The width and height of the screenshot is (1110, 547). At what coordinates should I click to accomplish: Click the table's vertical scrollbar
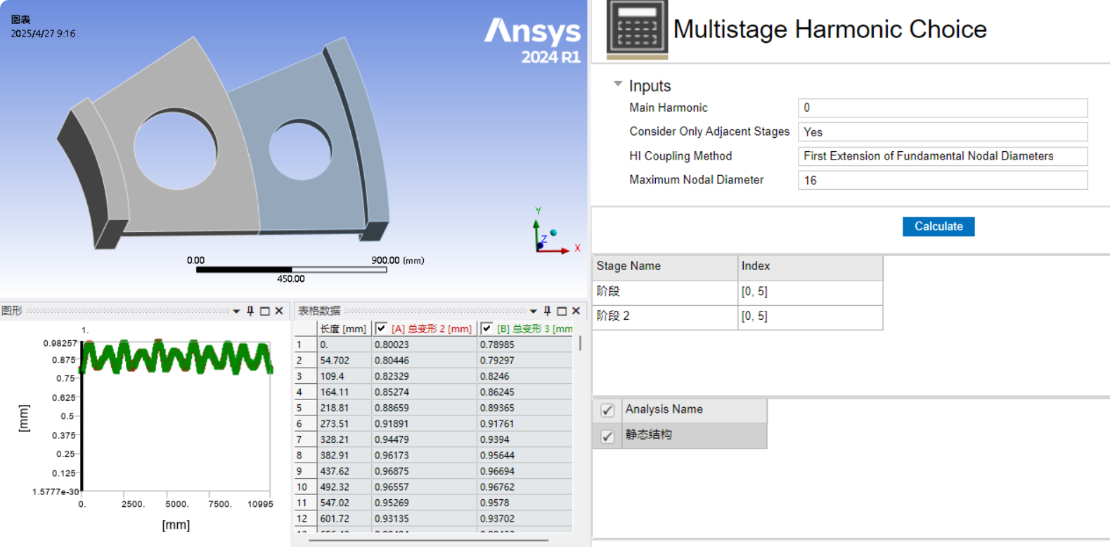click(x=580, y=344)
